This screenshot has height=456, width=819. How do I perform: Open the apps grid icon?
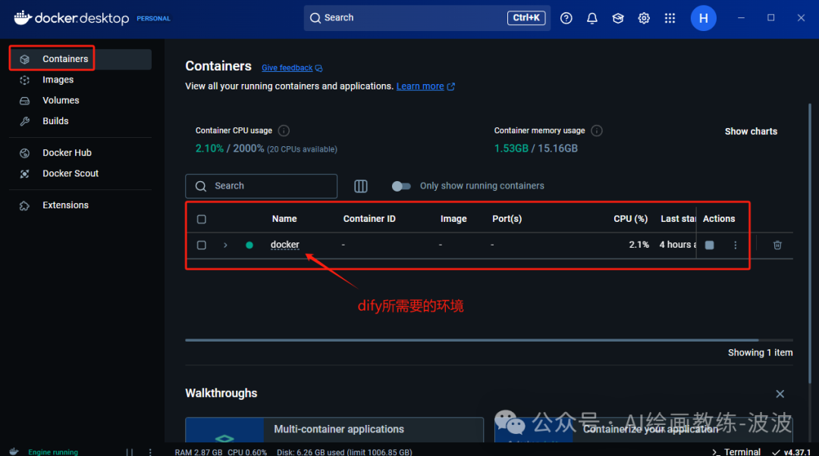point(670,18)
